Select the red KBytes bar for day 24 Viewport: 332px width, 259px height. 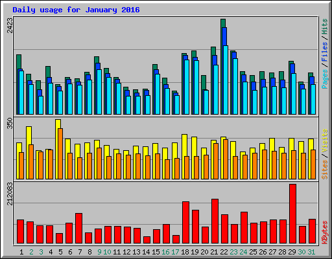[x=244, y=227]
